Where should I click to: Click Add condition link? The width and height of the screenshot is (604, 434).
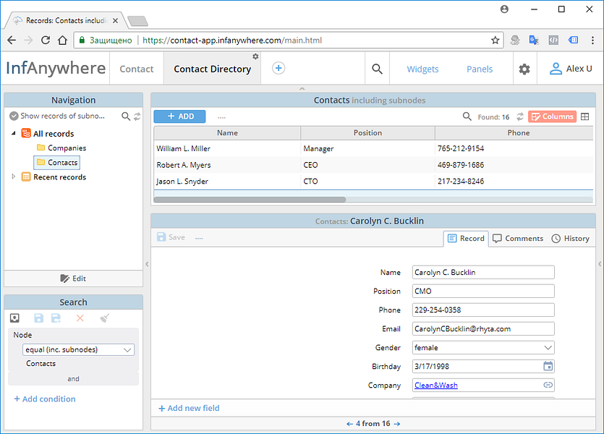coord(45,399)
